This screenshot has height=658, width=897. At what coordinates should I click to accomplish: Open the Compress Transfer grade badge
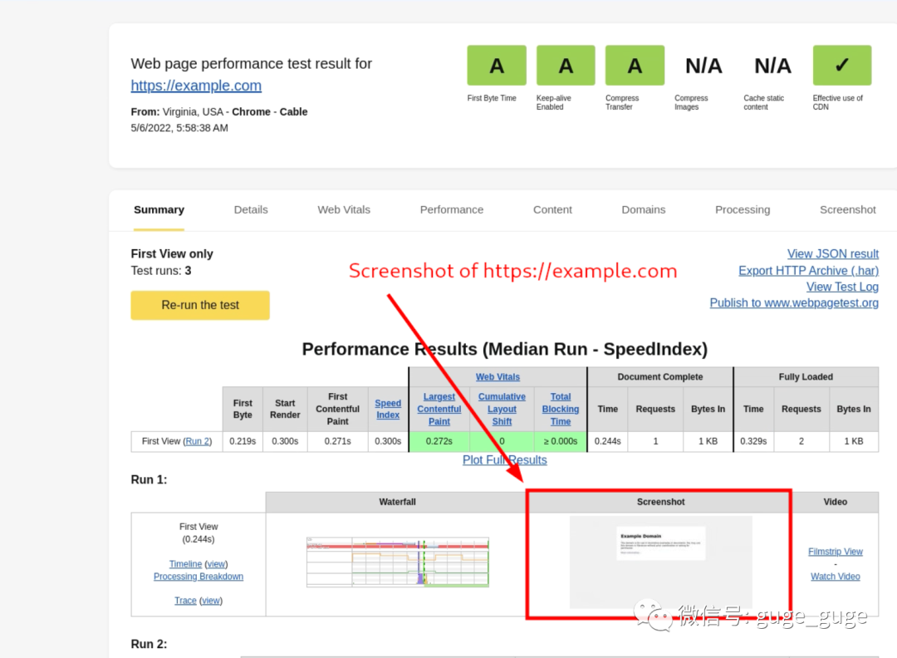click(635, 66)
